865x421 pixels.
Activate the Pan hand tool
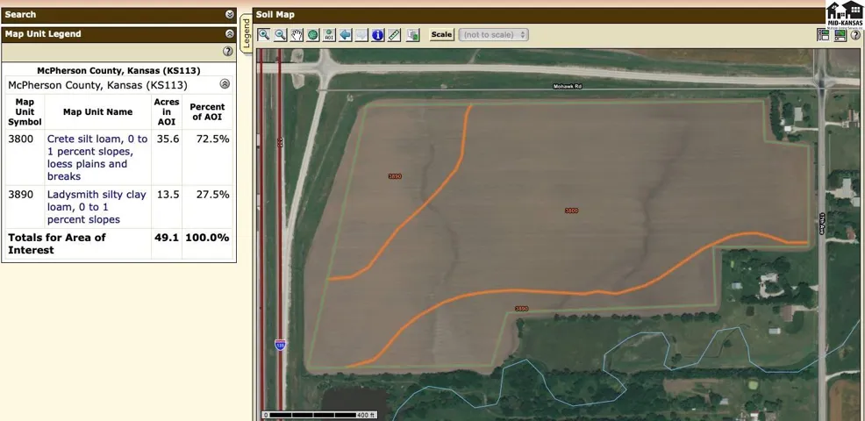pyautogui.click(x=297, y=35)
